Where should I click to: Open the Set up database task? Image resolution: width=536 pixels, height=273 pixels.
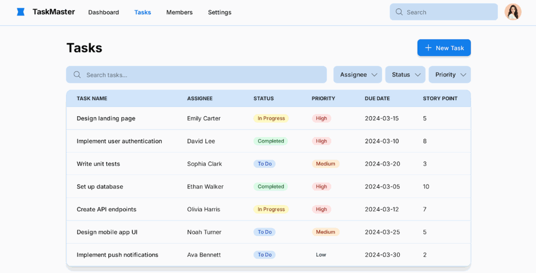[x=100, y=187]
